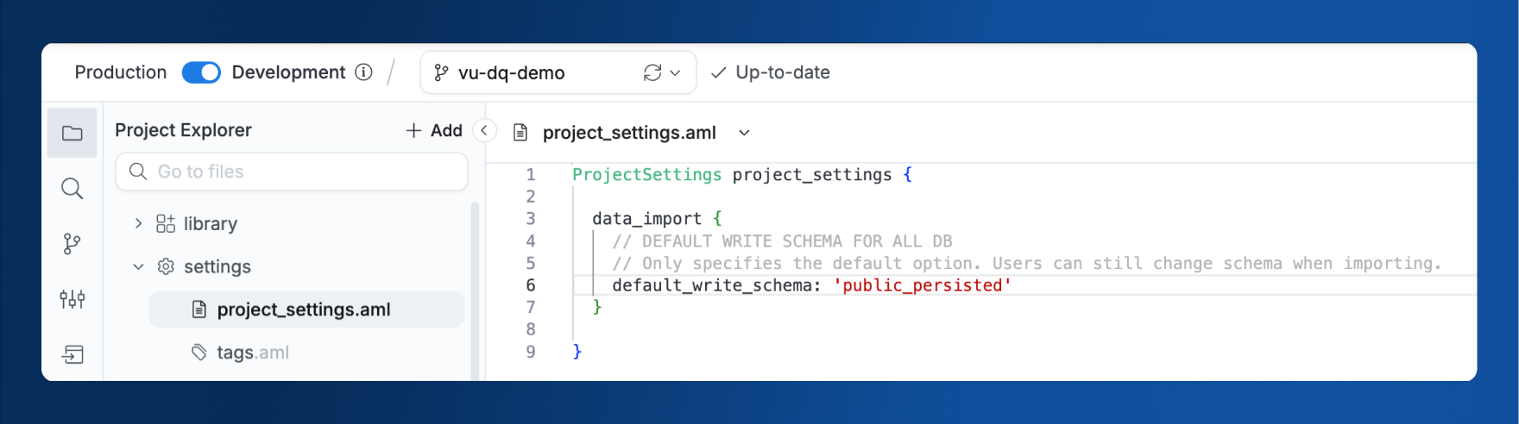Viewport: 1519px width, 424px height.
Task: Click the Up-to-date status
Action: 770,72
